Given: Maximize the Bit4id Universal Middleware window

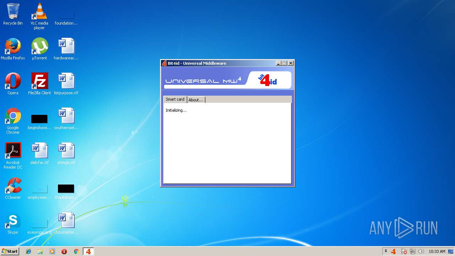Looking at the screenshot, I should (x=284, y=63).
